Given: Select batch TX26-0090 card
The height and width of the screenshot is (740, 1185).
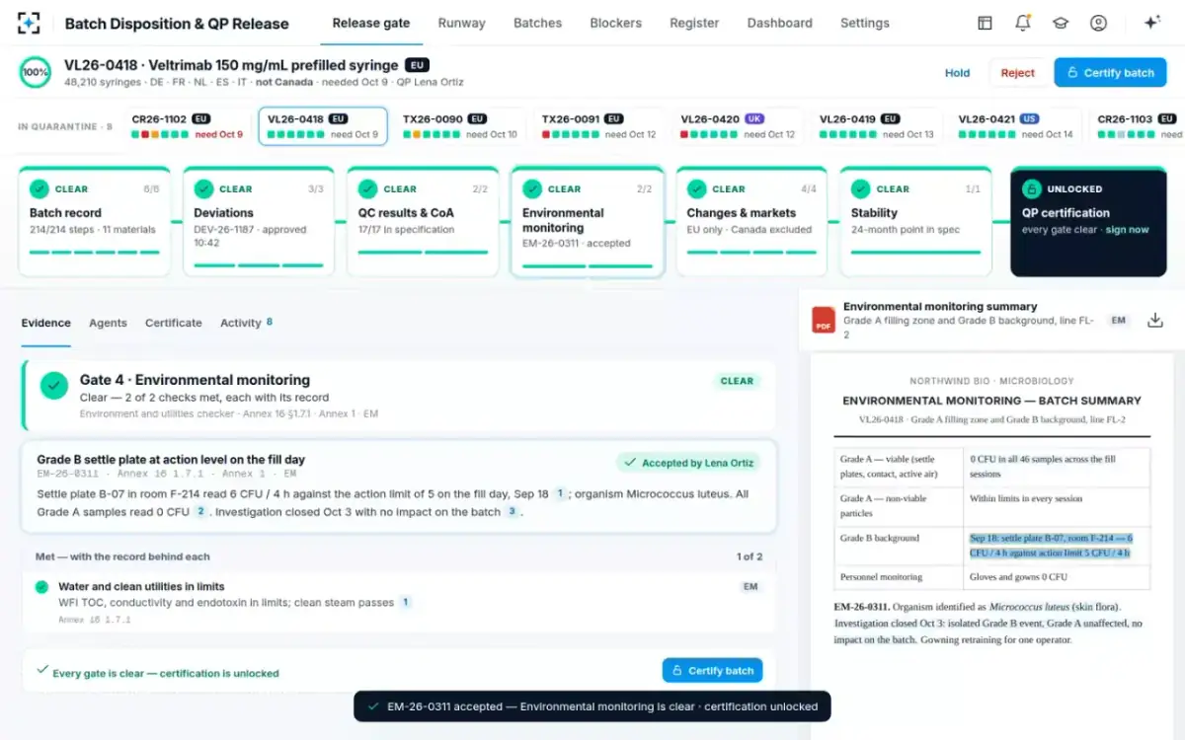Looking at the screenshot, I should 459,126.
